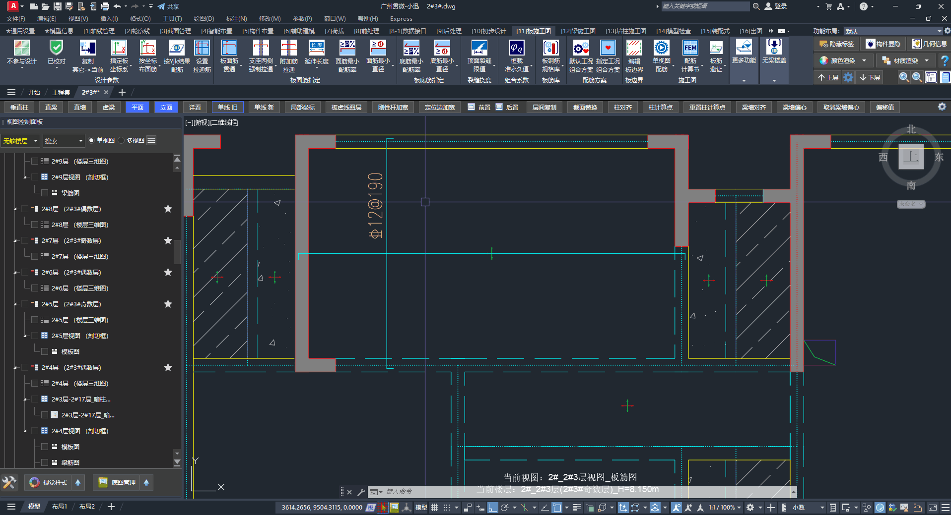
Task: Switch to the [12]梁施工图 ribbon tab
Action: click(x=578, y=31)
